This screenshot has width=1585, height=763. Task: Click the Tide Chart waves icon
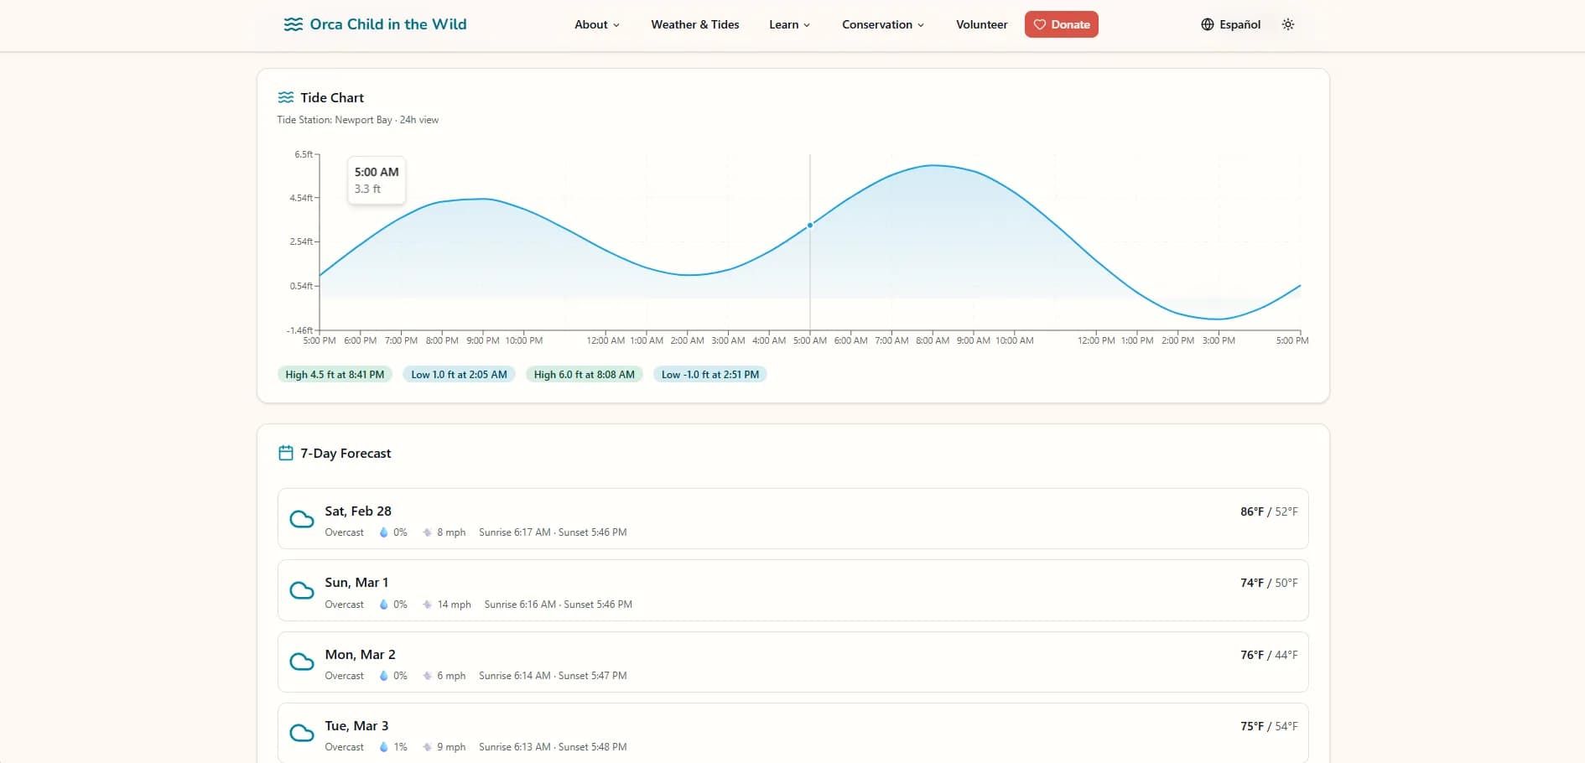[286, 97]
